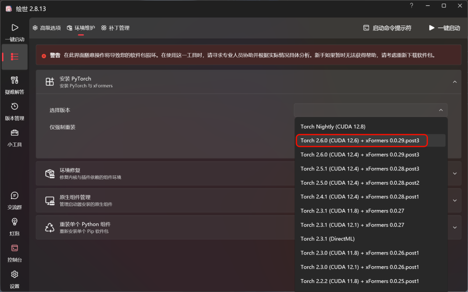Viewport: 468px width, 292px height.
Task: Switch to 高级选项 tab
Action: click(47, 28)
